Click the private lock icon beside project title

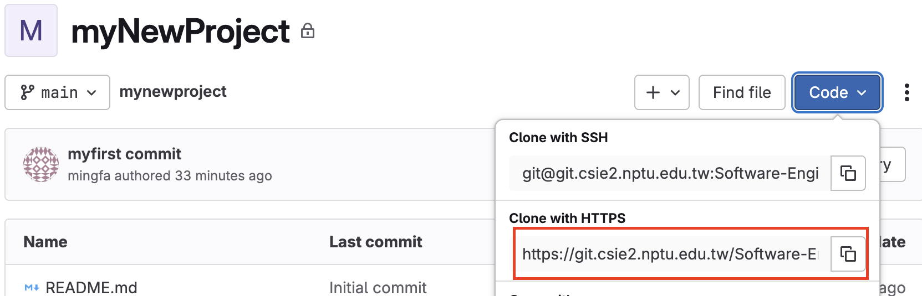point(308,31)
